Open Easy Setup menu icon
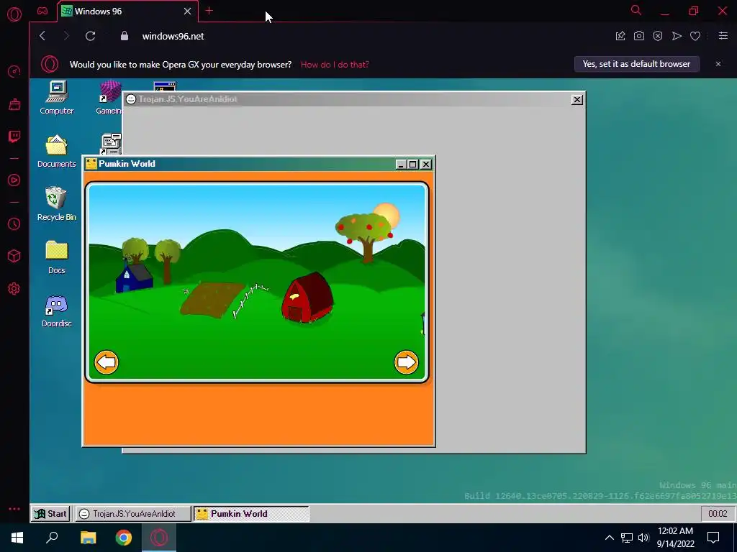Viewport: 737px width, 552px height. coord(723,36)
